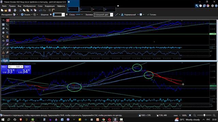This screenshot has height=122, width=218.
Task: Increase the Ширина brush width
Action: [67, 14]
